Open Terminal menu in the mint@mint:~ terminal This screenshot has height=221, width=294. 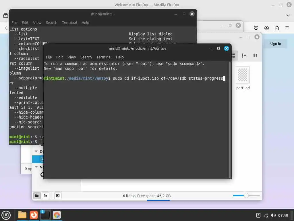[69, 22]
